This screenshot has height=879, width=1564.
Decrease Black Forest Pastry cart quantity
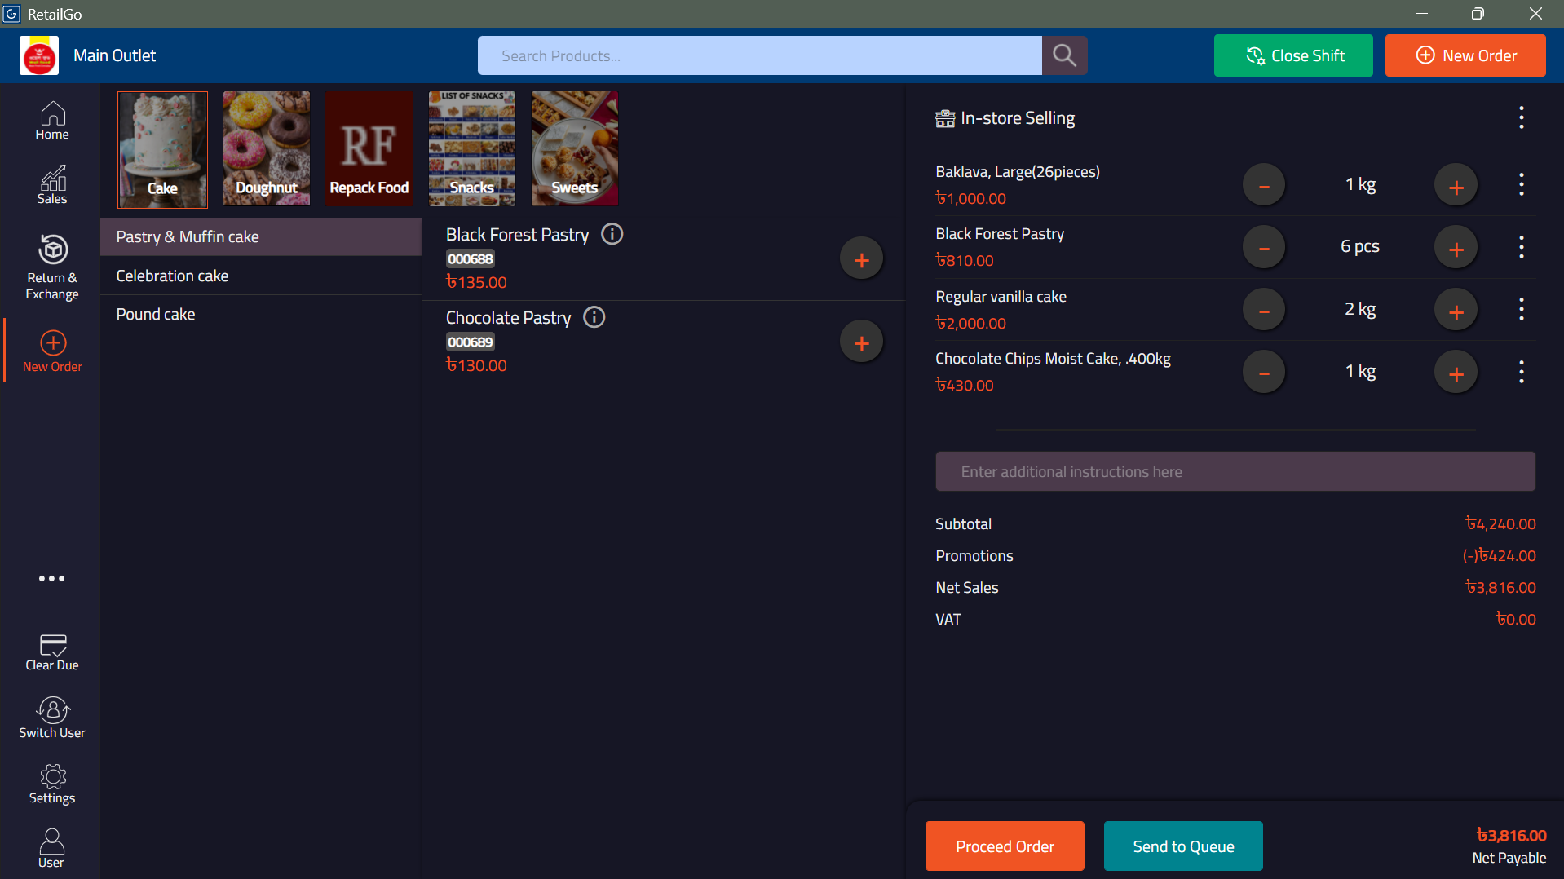coord(1264,248)
